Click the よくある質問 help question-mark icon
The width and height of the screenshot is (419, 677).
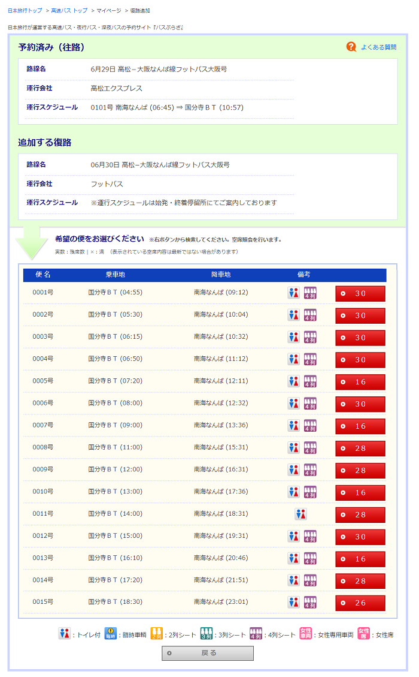pos(351,47)
